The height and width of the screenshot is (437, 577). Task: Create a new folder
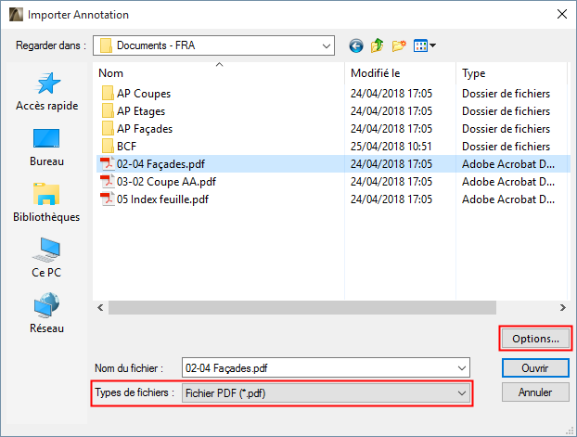(400, 45)
